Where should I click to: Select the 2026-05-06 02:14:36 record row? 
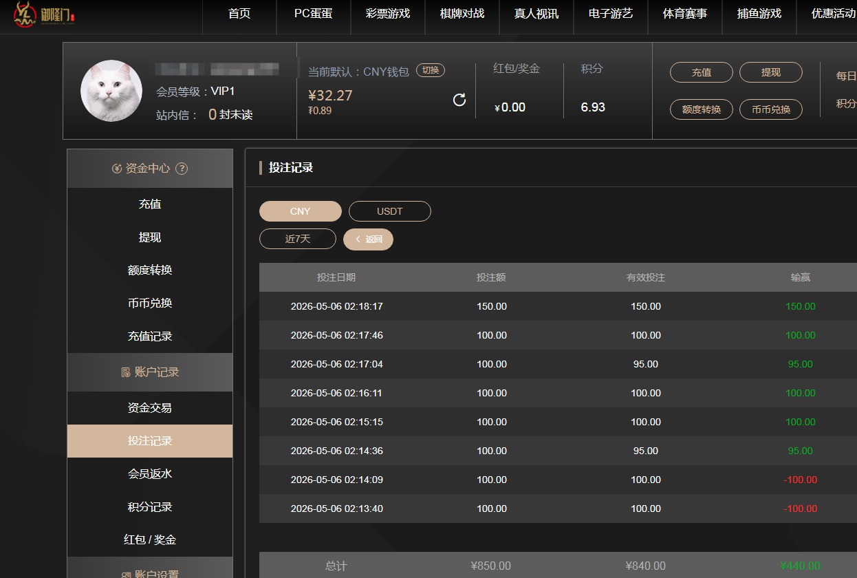tap(558, 451)
